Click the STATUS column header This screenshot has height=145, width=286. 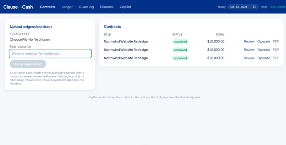pos(177,35)
